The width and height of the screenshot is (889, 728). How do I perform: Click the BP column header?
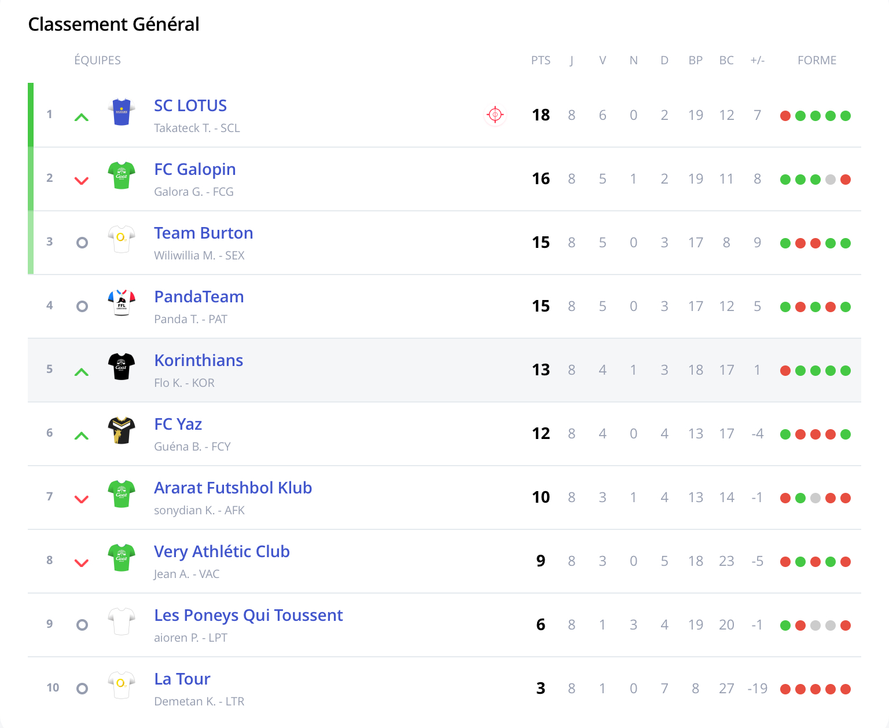click(695, 60)
